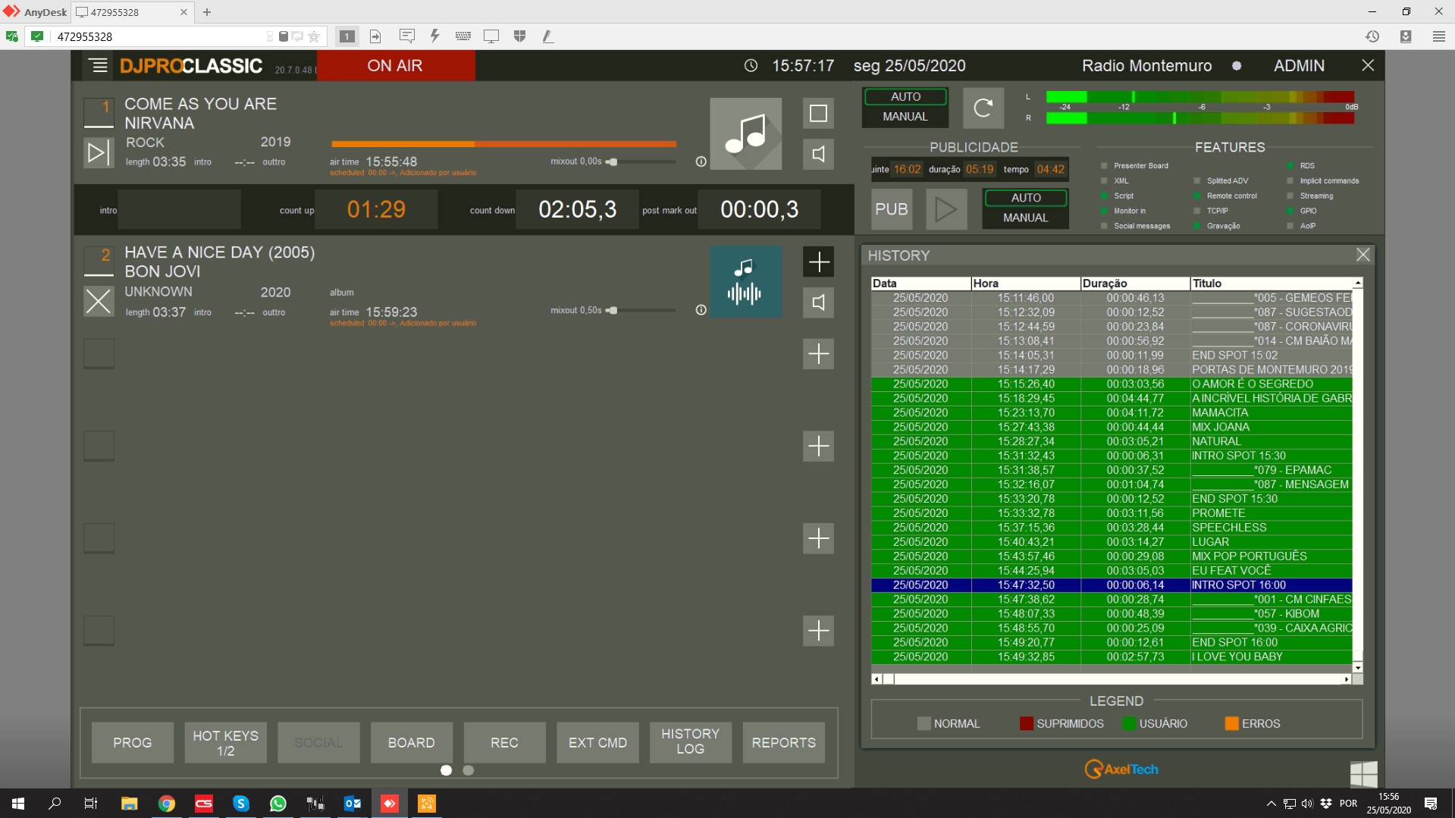This screenshot has height=818, width=1455.
Task: Toggle the Remote control feature
Action: click(1197, 196)
